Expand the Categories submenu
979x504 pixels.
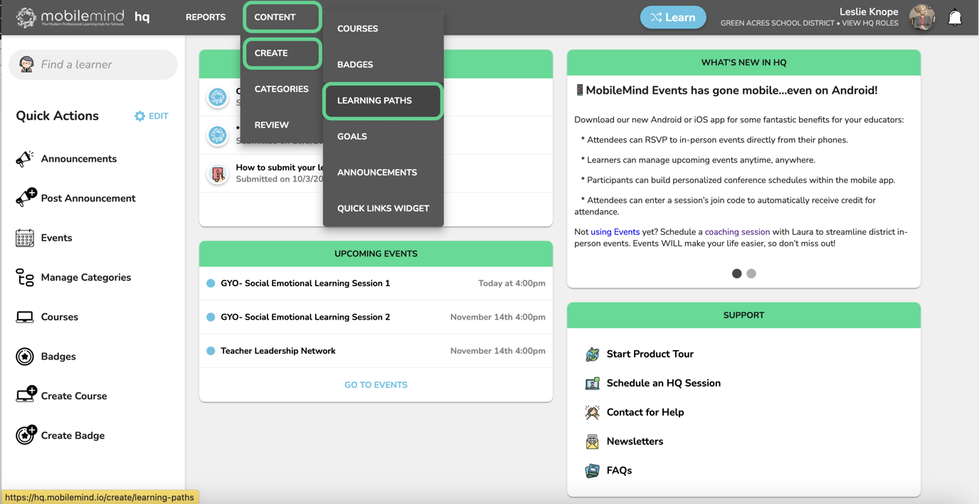(282, 89)
